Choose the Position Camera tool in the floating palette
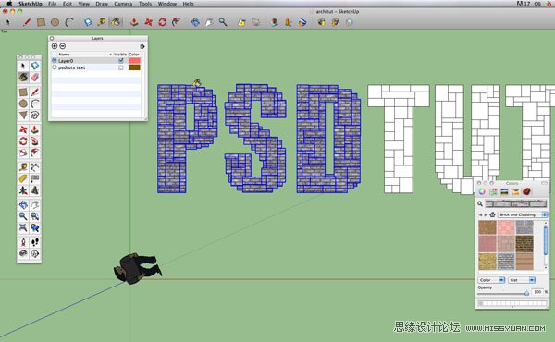This screenshot has height=342, width=555. click(x=23, y=242)
